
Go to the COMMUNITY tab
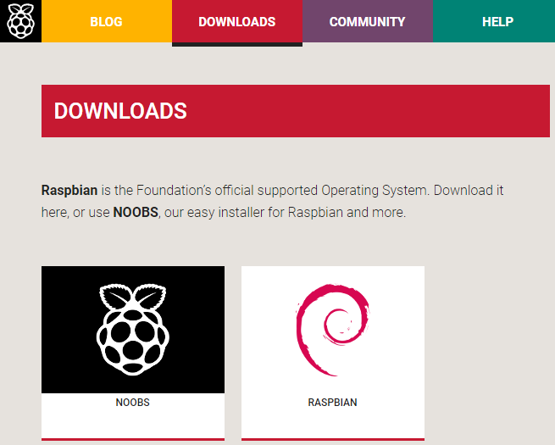pyautogui.click(x=368, y=21)
